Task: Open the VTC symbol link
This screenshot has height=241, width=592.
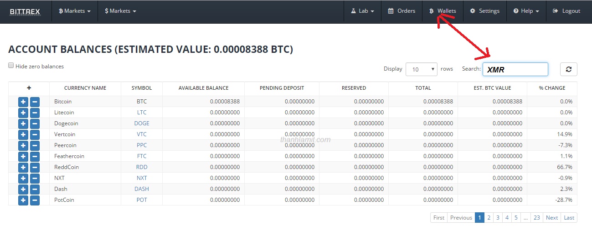Action: [142, 134]
